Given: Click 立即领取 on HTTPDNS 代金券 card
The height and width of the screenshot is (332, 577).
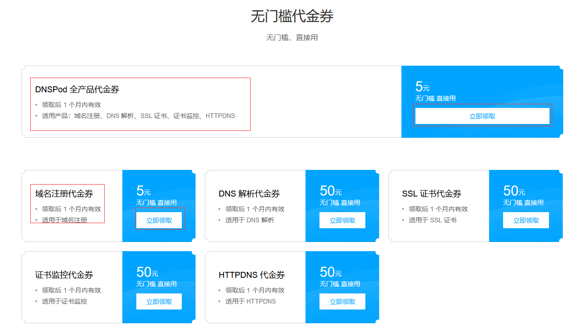Looking at the screenshot, I should [342, 302].
